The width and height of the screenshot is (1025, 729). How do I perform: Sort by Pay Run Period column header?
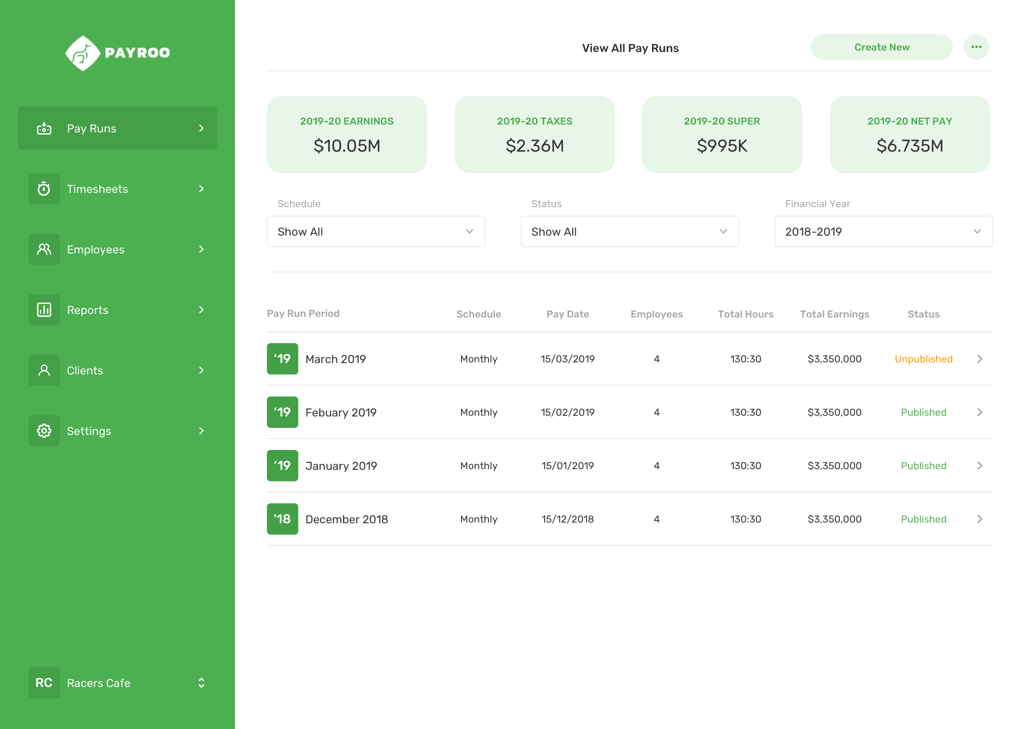[x=303, y=313]
